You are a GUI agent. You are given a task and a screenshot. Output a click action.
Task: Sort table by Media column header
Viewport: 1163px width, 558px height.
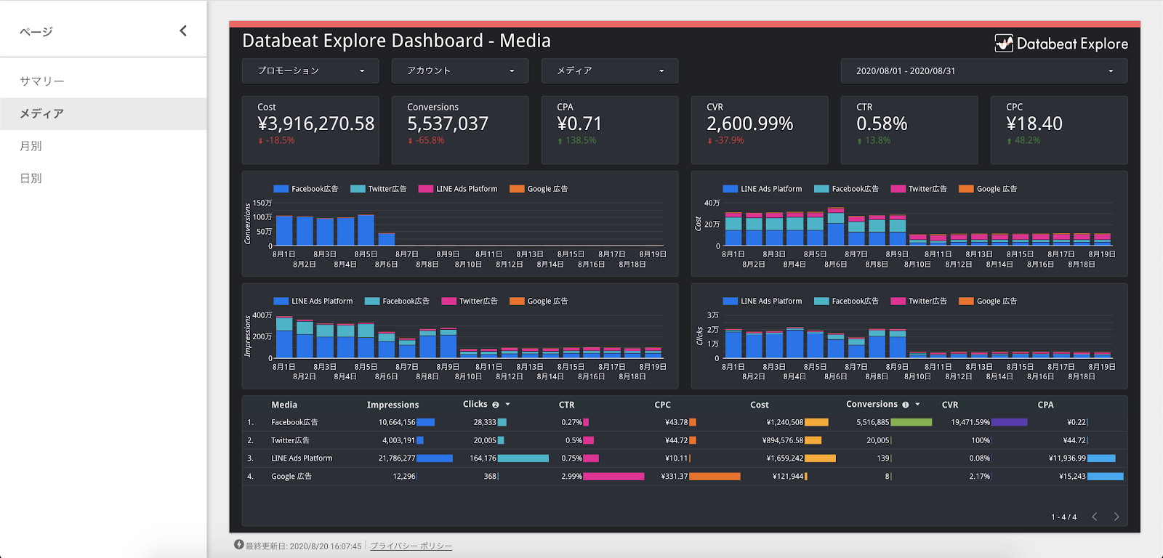284,405
